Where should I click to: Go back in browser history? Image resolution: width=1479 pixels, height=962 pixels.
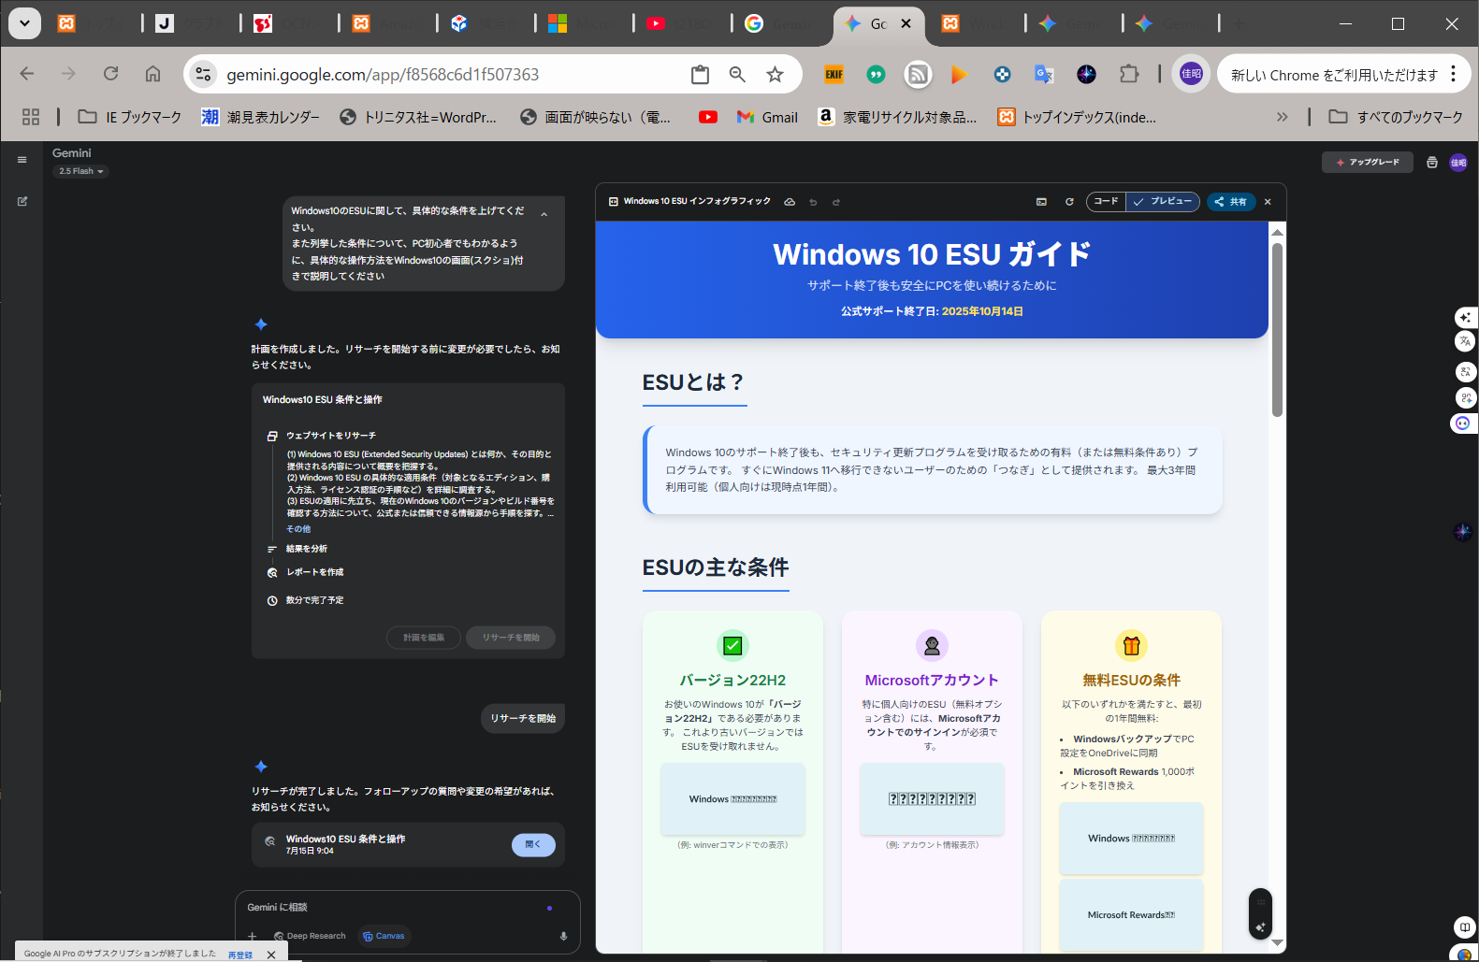[x=27, y=74]
